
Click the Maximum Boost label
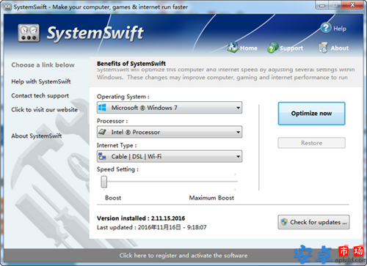[211, 198]
